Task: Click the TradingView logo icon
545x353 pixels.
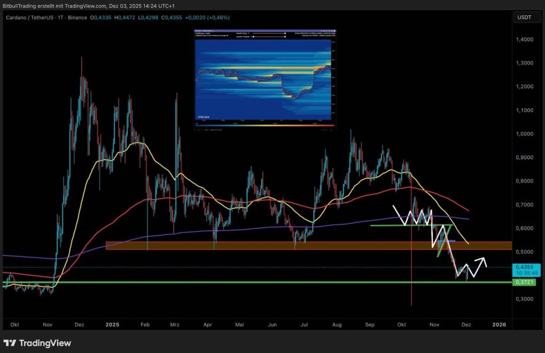Action: [10, 343]
